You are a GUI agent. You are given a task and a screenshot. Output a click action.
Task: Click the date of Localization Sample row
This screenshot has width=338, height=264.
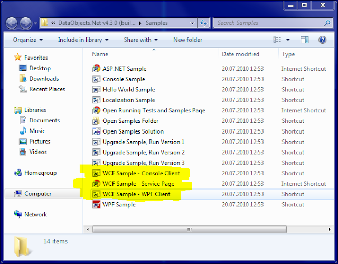243,100
